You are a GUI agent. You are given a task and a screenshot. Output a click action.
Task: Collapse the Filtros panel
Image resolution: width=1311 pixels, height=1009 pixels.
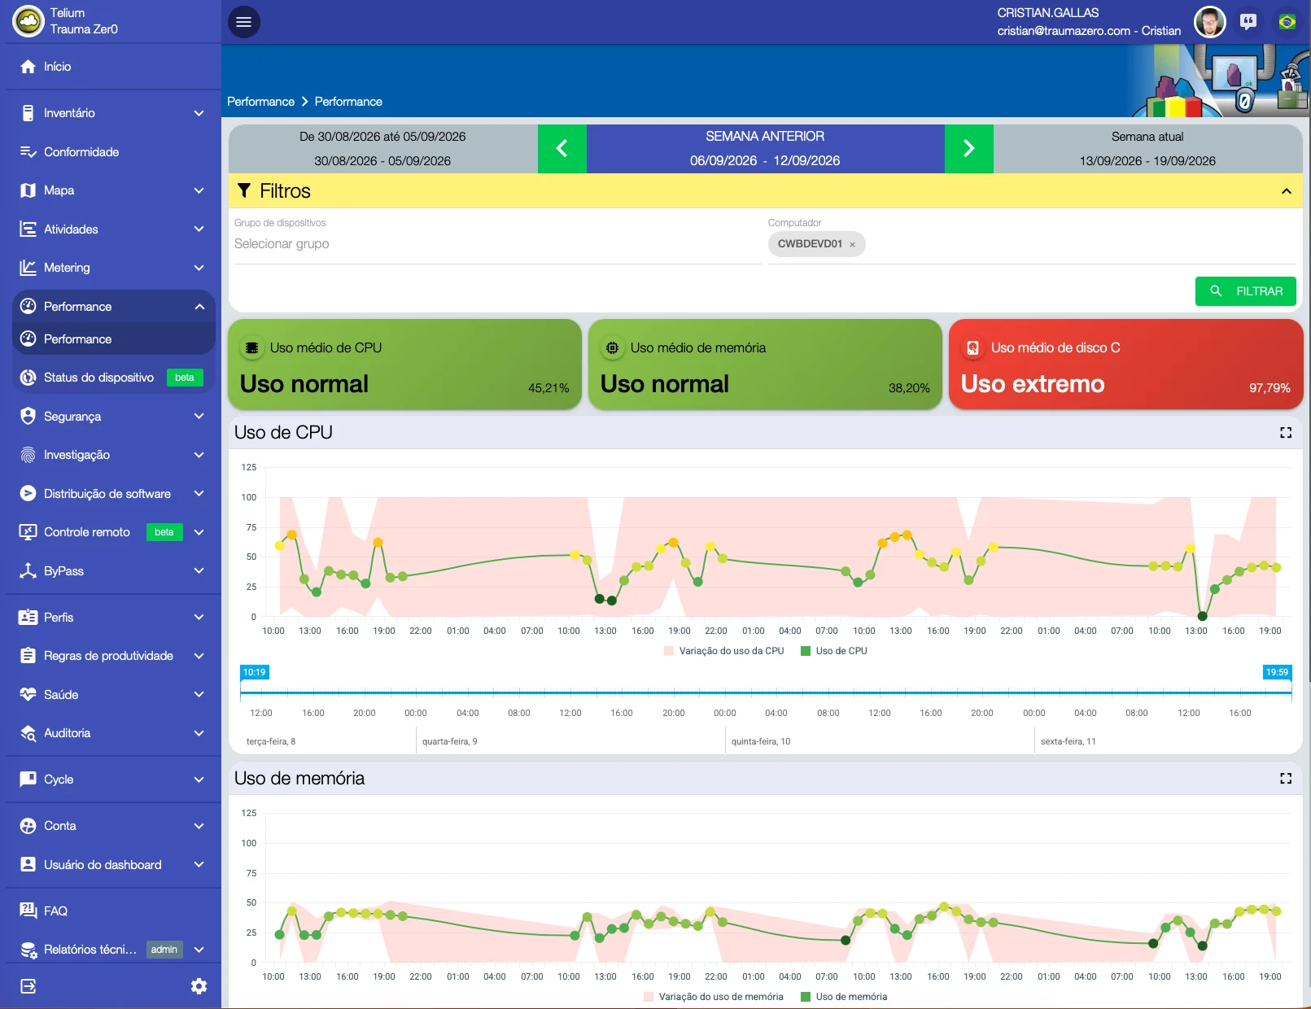pos(1286,191)
